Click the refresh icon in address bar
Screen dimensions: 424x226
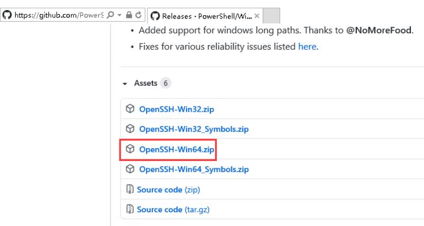(139, 15)
